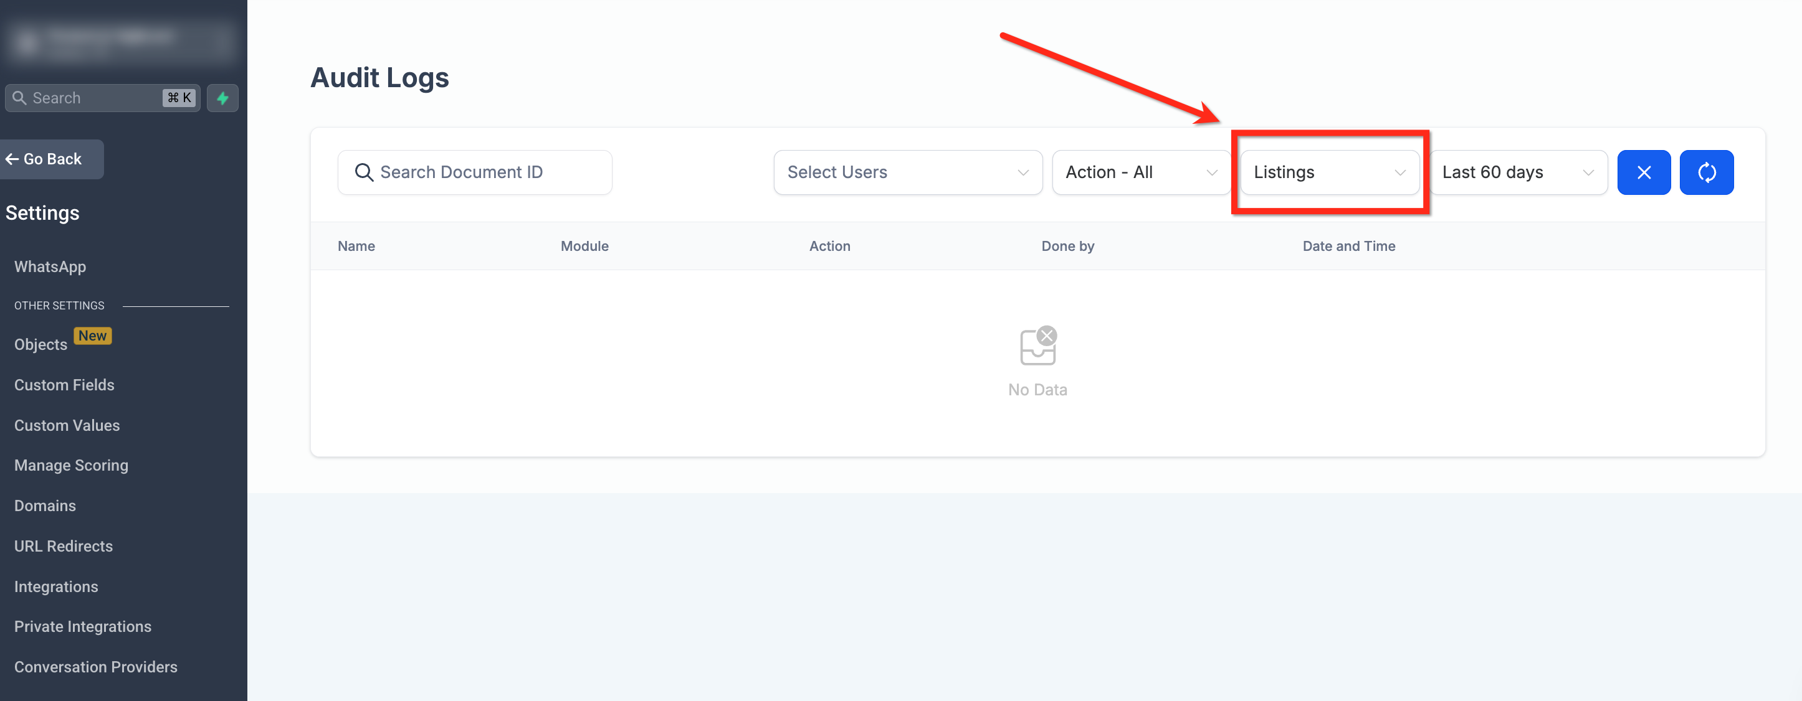The width and height of the screenshot is (1802, 701).
Task: Click the sidebar search magnifier icon
Action: click(x=19, y=98)
